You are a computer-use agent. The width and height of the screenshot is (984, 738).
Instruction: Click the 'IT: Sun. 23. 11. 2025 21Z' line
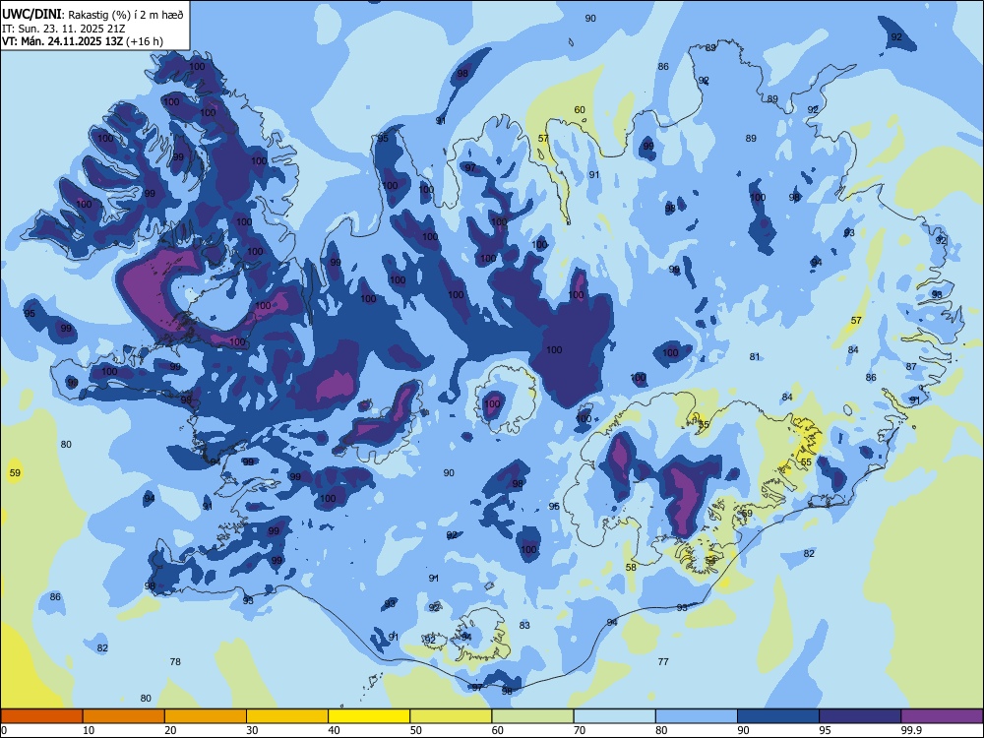(x=63, y=29)
